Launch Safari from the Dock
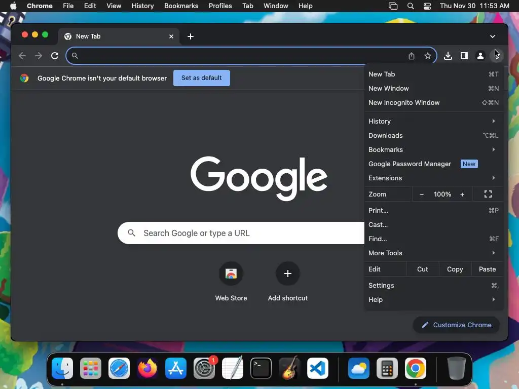 click(x=119, y=368)
